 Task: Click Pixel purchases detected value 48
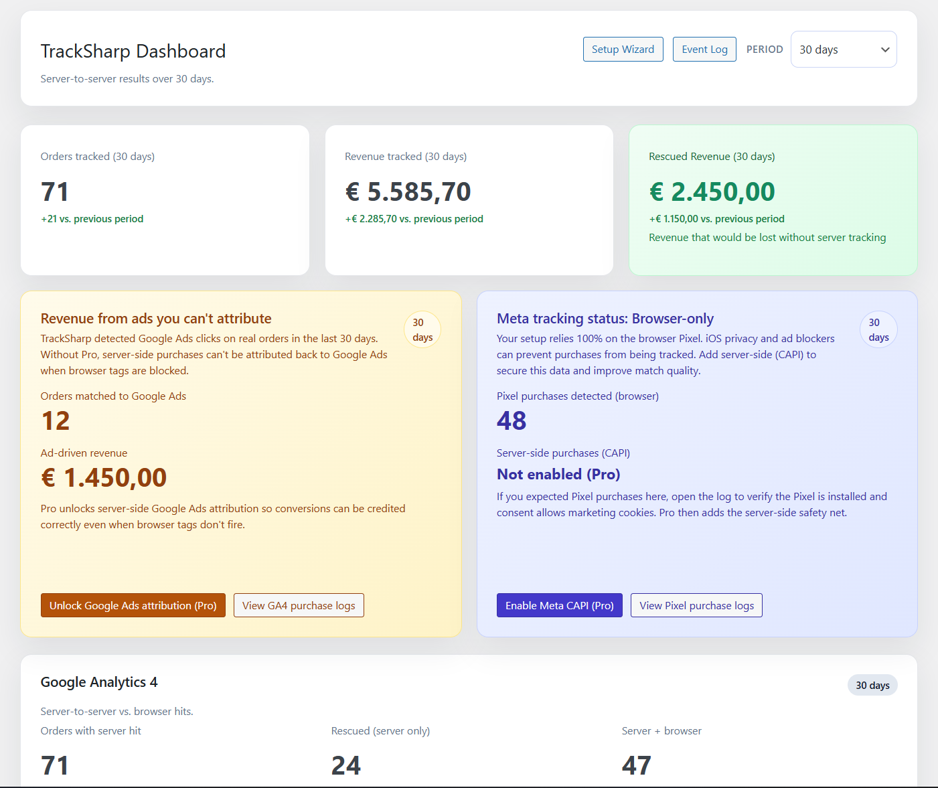pyautogui.click(x=512, y=421)
